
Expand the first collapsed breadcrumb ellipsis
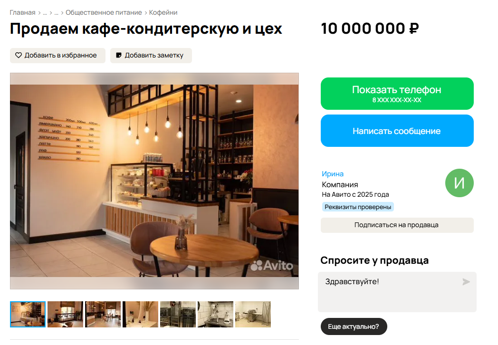[x=45, y=13]
